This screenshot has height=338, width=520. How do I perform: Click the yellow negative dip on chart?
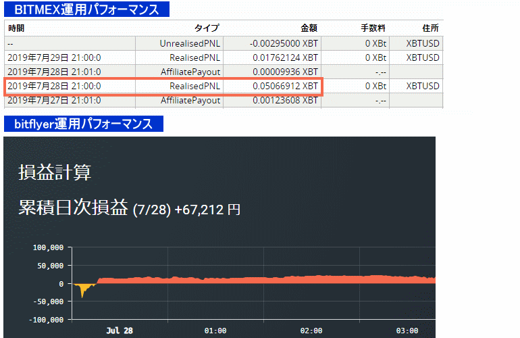[84, 289]
